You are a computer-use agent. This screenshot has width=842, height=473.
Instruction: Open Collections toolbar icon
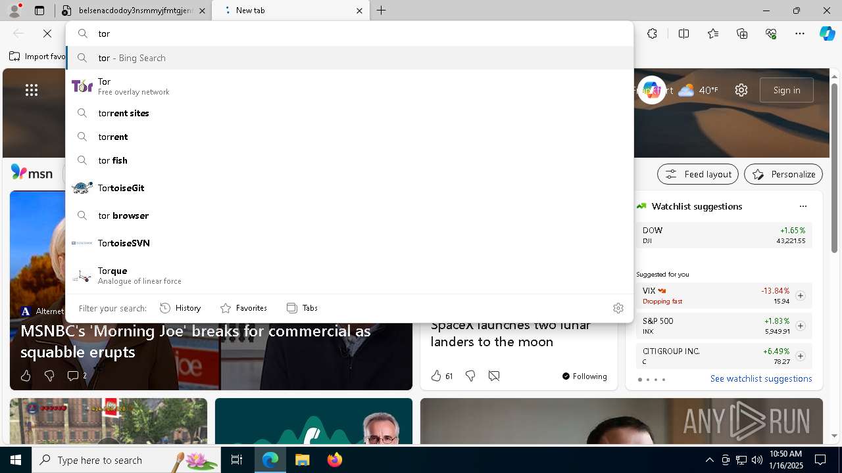tap(742, 34)
